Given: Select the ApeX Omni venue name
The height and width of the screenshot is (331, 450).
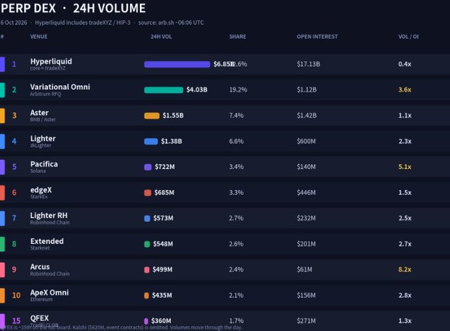Looking at the screenshot, I should [x=49, y=293].
